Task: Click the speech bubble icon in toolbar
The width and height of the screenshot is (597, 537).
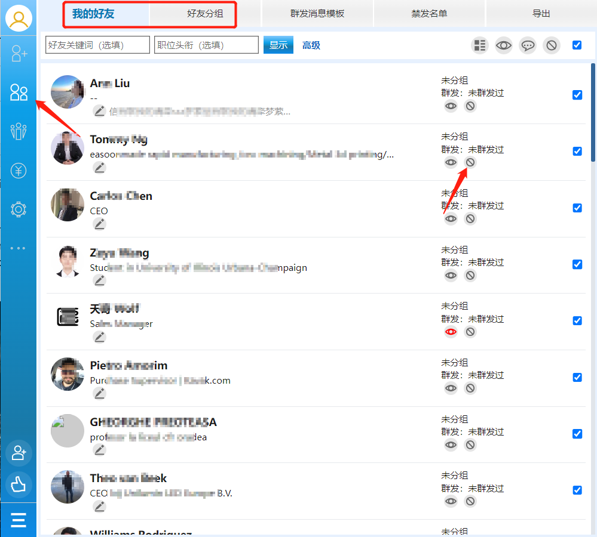Action: [527, 45]
